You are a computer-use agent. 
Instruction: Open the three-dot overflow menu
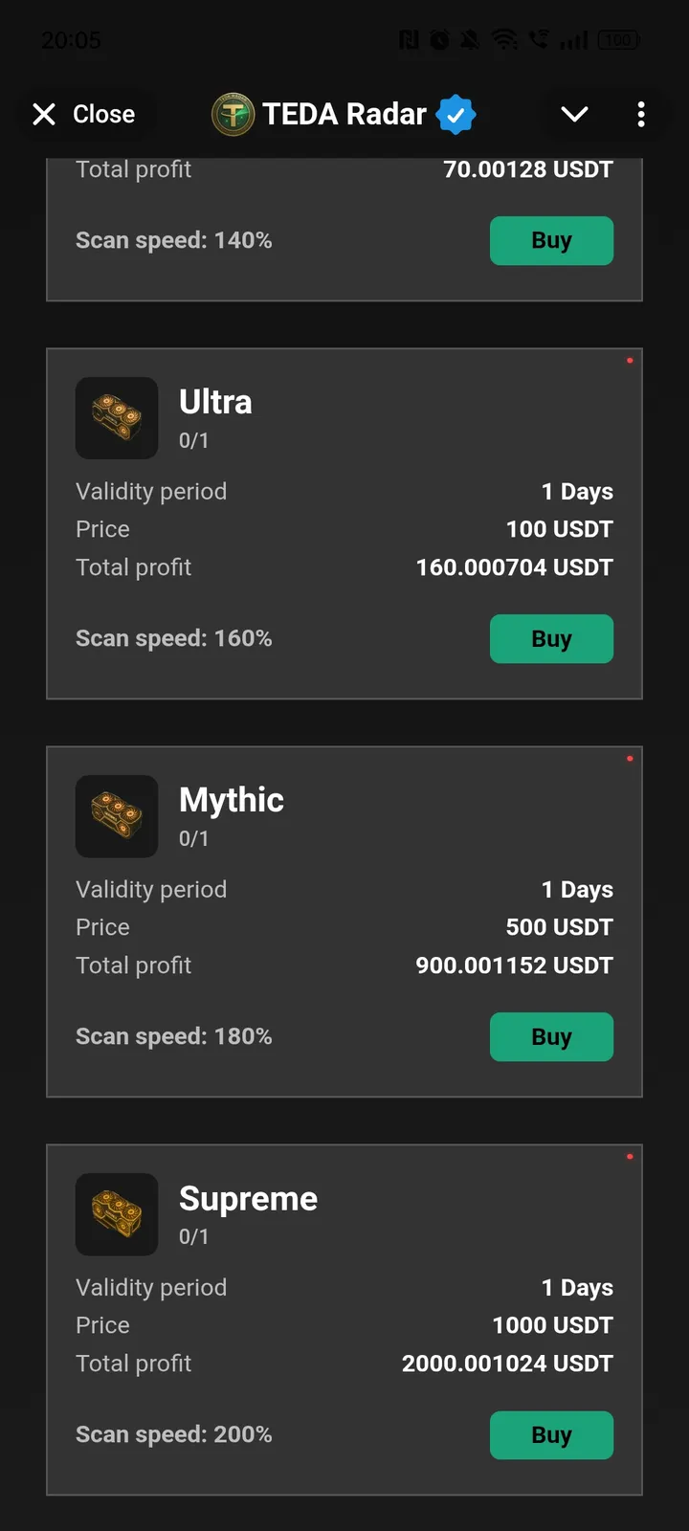pos(641,115)
